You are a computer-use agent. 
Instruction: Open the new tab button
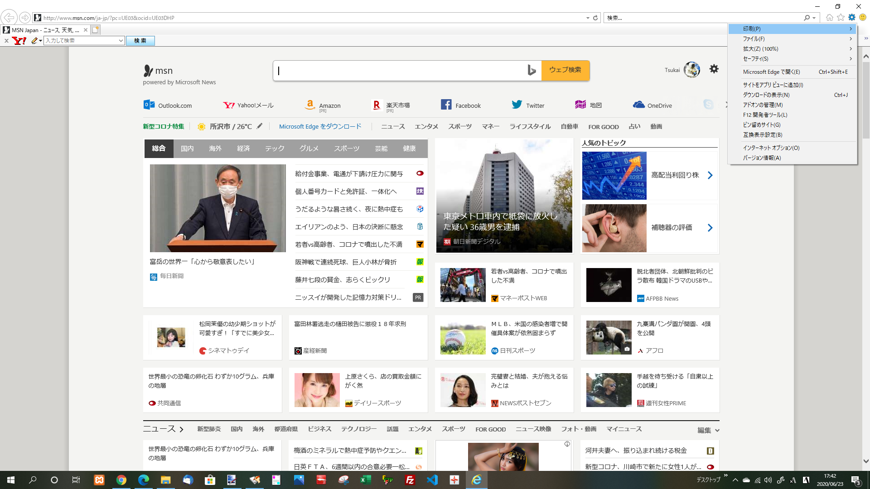(95, 30)
